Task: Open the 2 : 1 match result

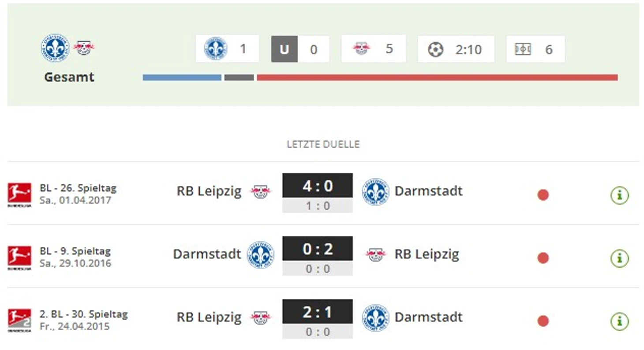Action: 318,312
